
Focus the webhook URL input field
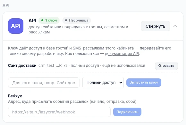(59, 112)
